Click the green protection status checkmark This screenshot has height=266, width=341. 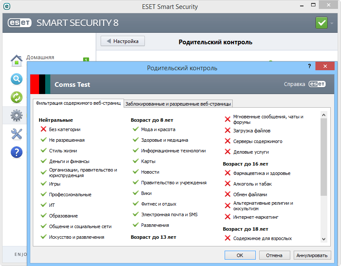pyautogui.click(x=322, y=23)
